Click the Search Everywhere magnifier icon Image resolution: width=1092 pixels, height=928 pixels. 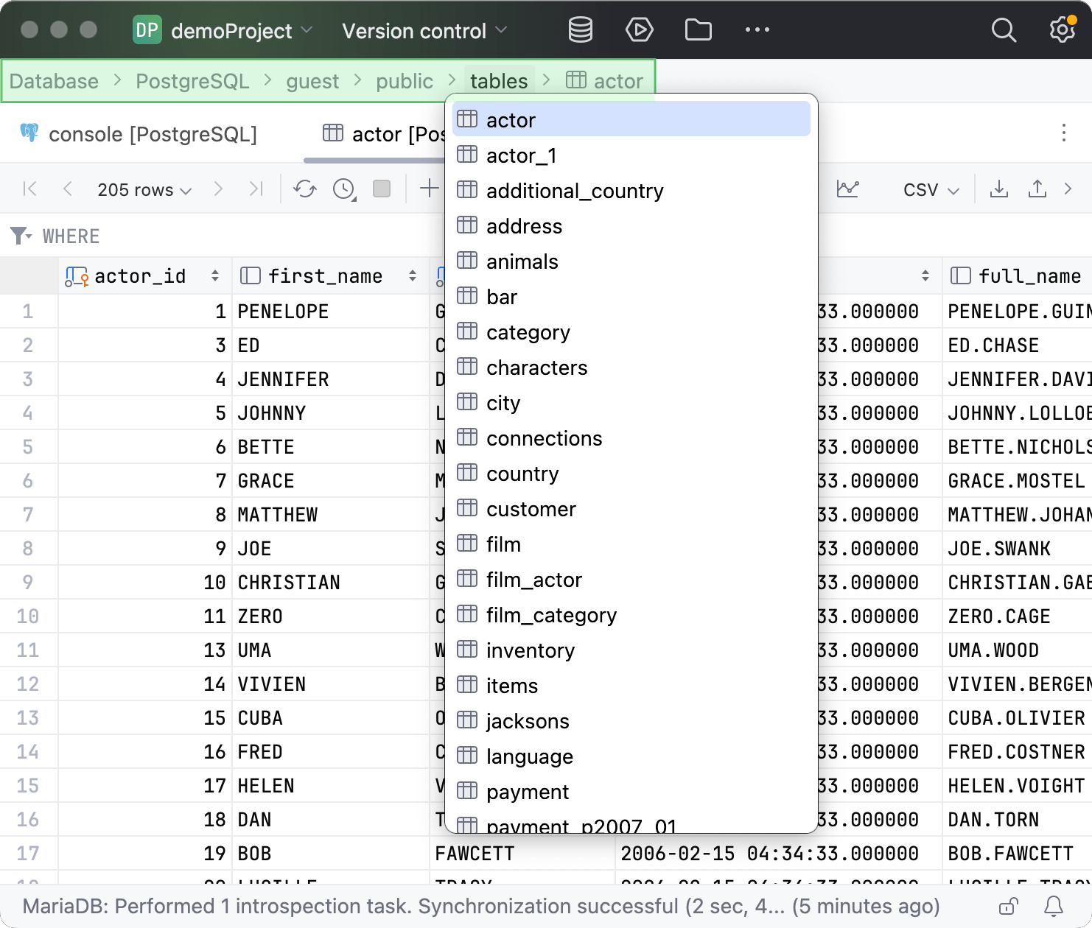pos(1003,30)
